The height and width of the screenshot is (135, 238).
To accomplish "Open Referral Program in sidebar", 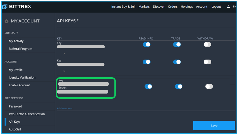I will [20, 49].
